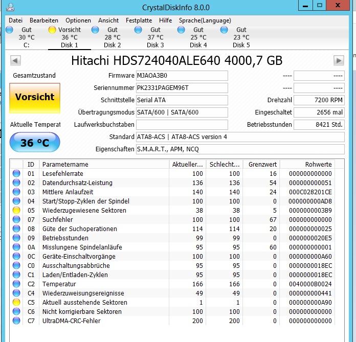Click raw value 0040000B0024

pos(310,284)
